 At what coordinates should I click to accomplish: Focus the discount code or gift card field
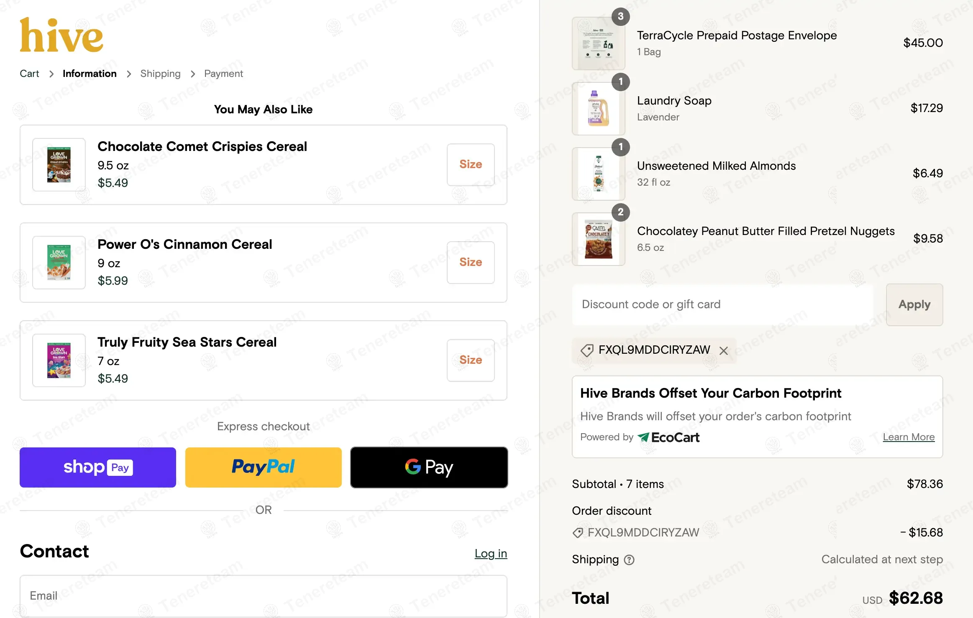pos(723,304)
